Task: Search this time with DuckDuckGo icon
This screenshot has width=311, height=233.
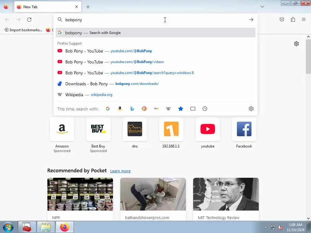Action: point(144,109)
